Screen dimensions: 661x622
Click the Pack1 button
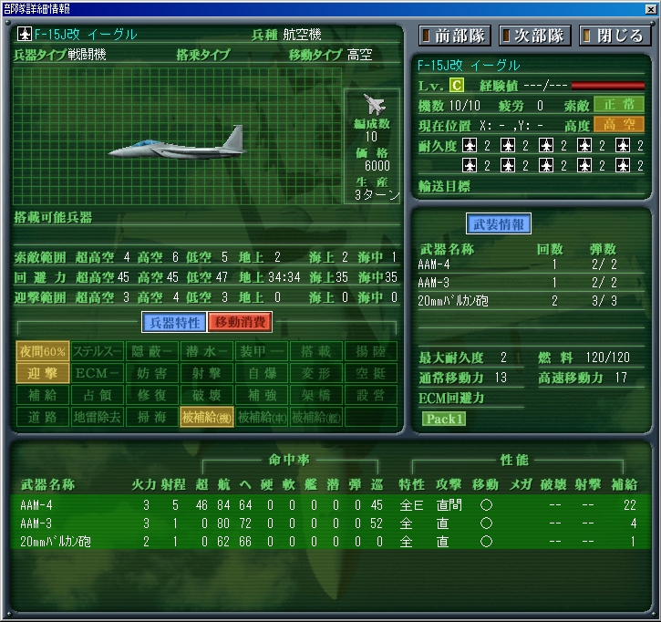444,419
